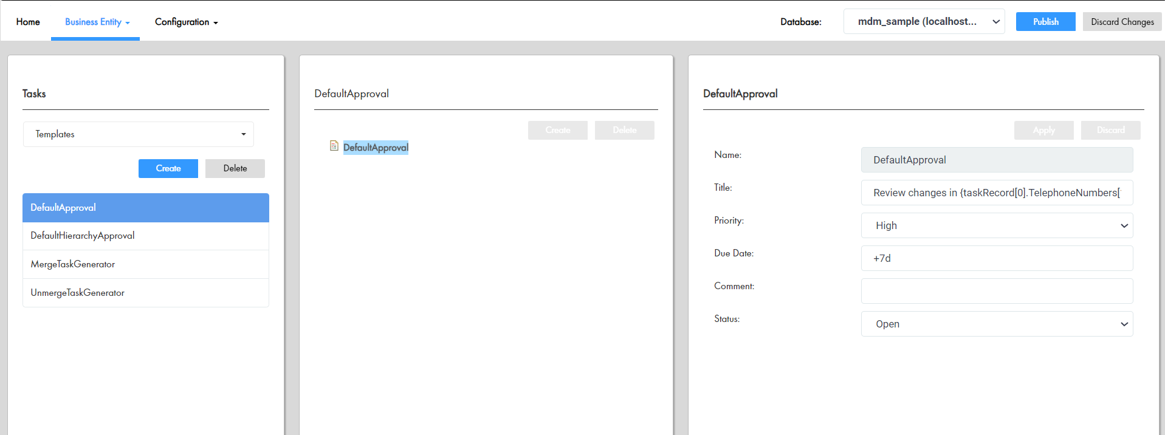Image resolution: width=1165 pixels, height=435 pixels.
Task: Click disabled Delete button in middle panel
Action: 625,130
